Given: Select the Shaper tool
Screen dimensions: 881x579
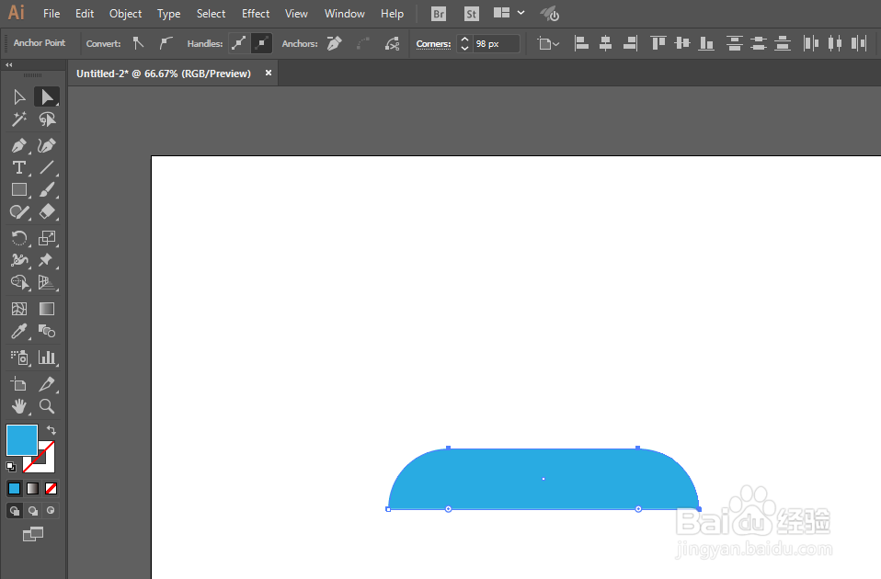Looking at the screenshot, I should coord(19,212).
